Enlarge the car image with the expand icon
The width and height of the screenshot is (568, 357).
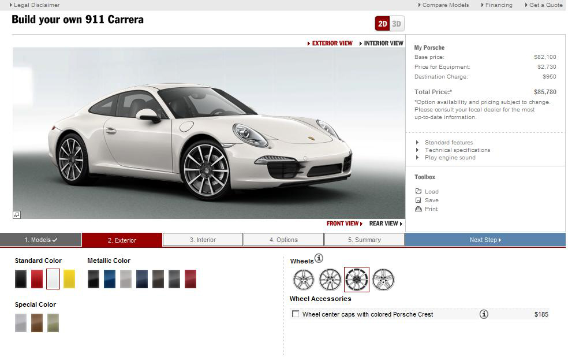17,215
